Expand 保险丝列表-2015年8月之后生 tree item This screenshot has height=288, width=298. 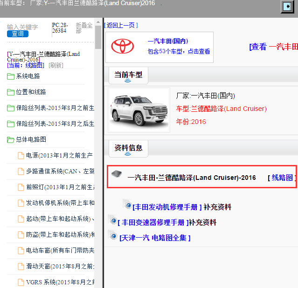(55, 124)
